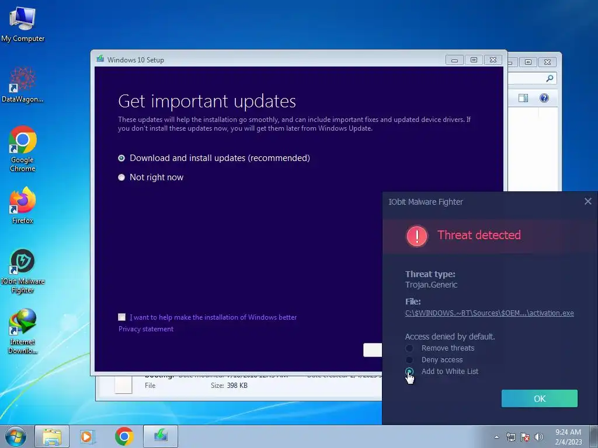598x448 pixels.
Task: Minimize the Windows 10 Setup window
Action: (454, 60)
